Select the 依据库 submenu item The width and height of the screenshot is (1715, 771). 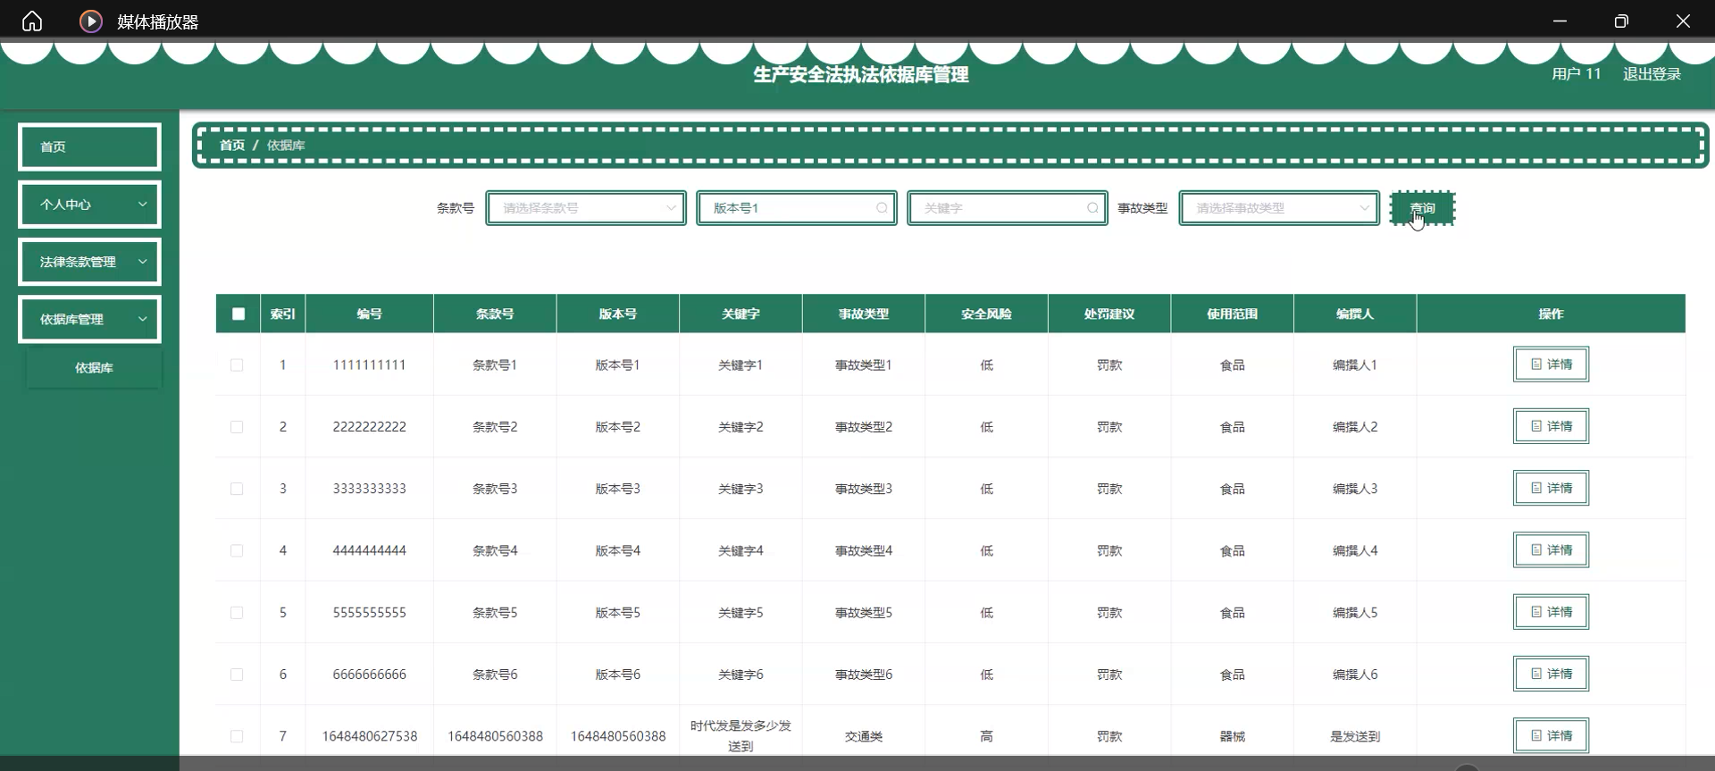pyautogui.click(x=94, y=368)
